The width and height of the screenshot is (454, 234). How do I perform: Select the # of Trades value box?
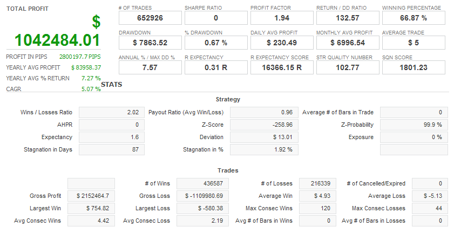pyautogui.click(x=150, y=18)
